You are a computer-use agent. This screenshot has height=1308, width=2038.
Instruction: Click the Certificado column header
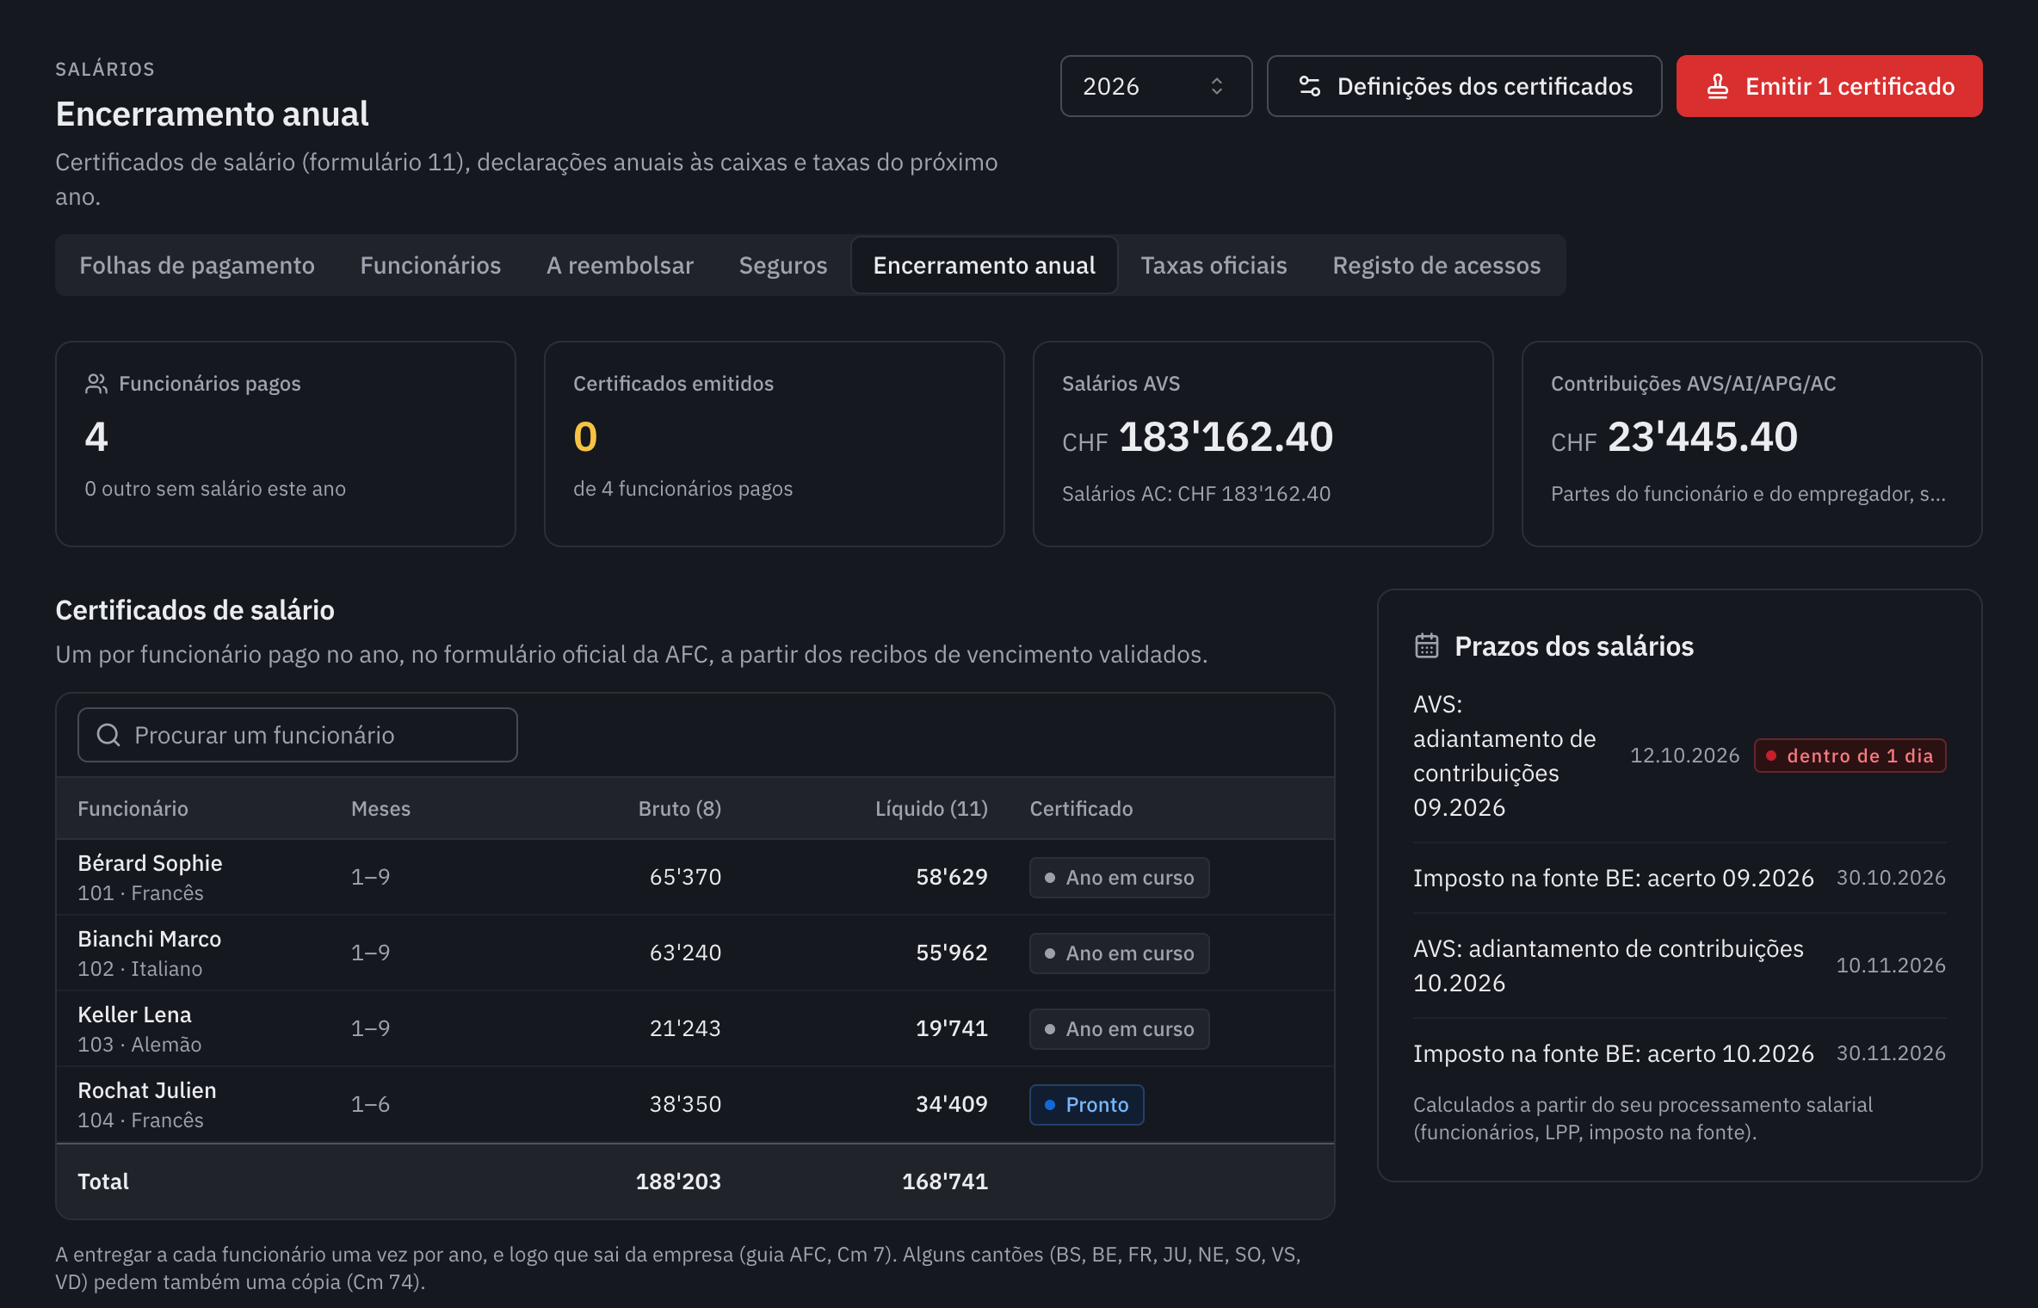pos(1081,808)
